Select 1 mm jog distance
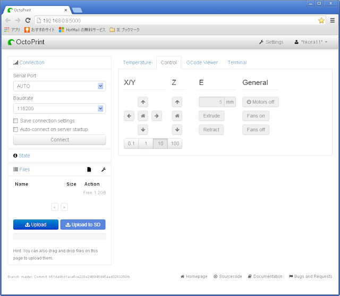The height and width of the screenshot is (296, 340). pos(146,144)
